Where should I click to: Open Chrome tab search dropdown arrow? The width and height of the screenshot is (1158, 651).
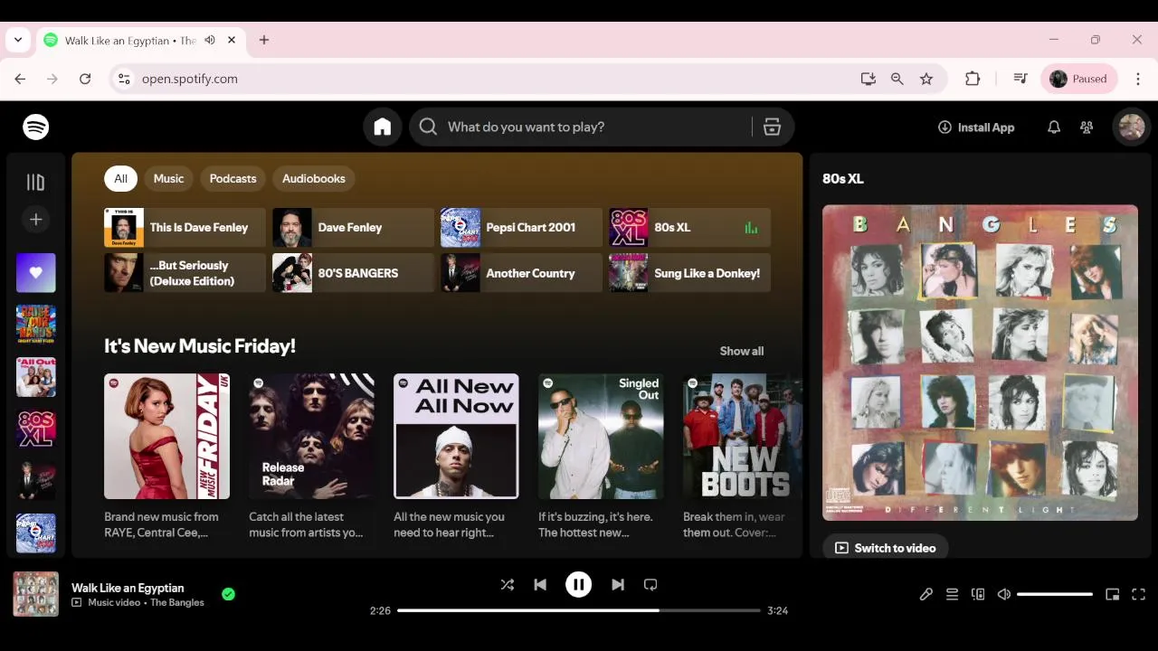[x=18, y=41]
